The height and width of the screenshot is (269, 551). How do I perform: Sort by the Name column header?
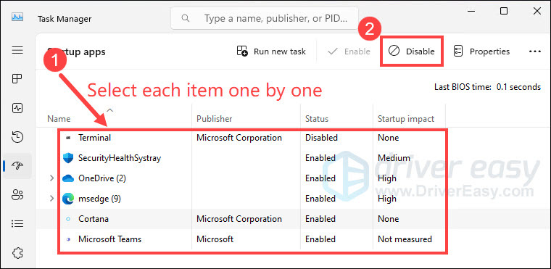click(59, 119)
